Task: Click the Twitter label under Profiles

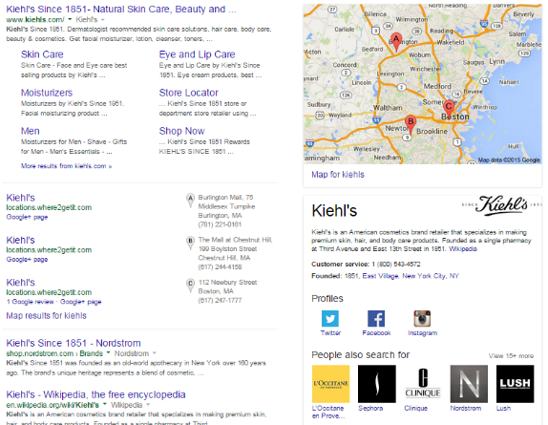Action: tap(330, 333)
